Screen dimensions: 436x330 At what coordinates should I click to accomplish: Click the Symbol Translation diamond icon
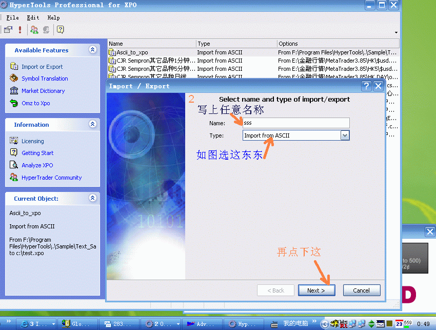[x=14, y=78]
